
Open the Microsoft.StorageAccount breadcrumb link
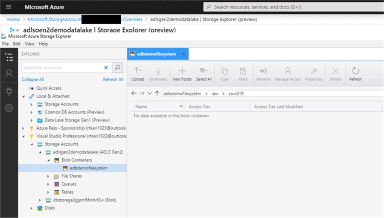pos(55,19)
